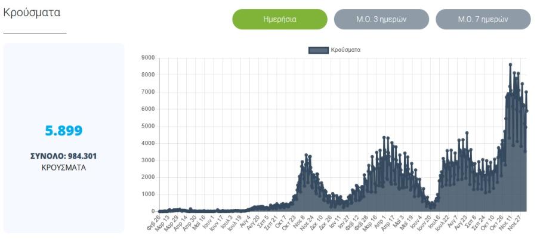The height and width of the screenshot is (244, 537).
Task: Click the Οκτ 26 x-axis date label
Action: [x=496, y=223]
